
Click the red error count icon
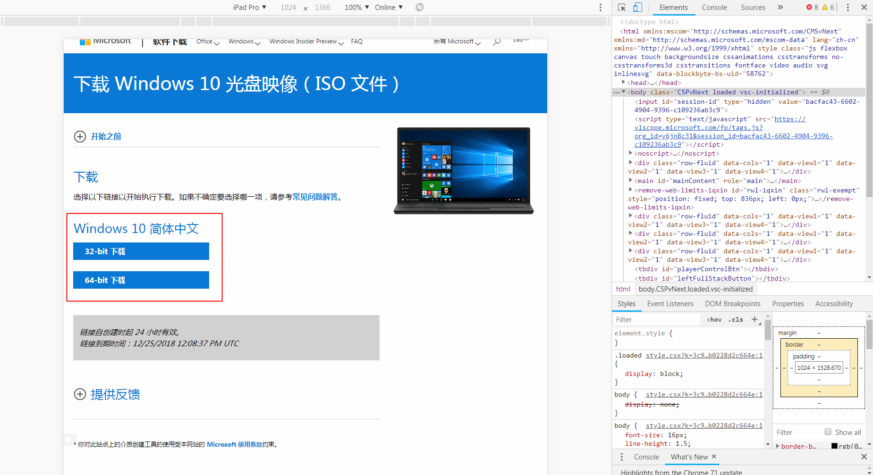[x=809, y=7]
